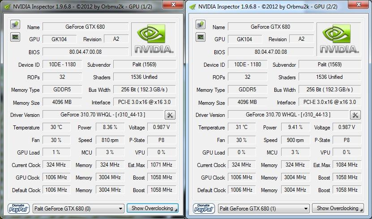The width and height of the screenshot is (372, 219).
Task: Open driver profile settings wrench in GPU (1/2) window
Action: [x=170, y=115]
